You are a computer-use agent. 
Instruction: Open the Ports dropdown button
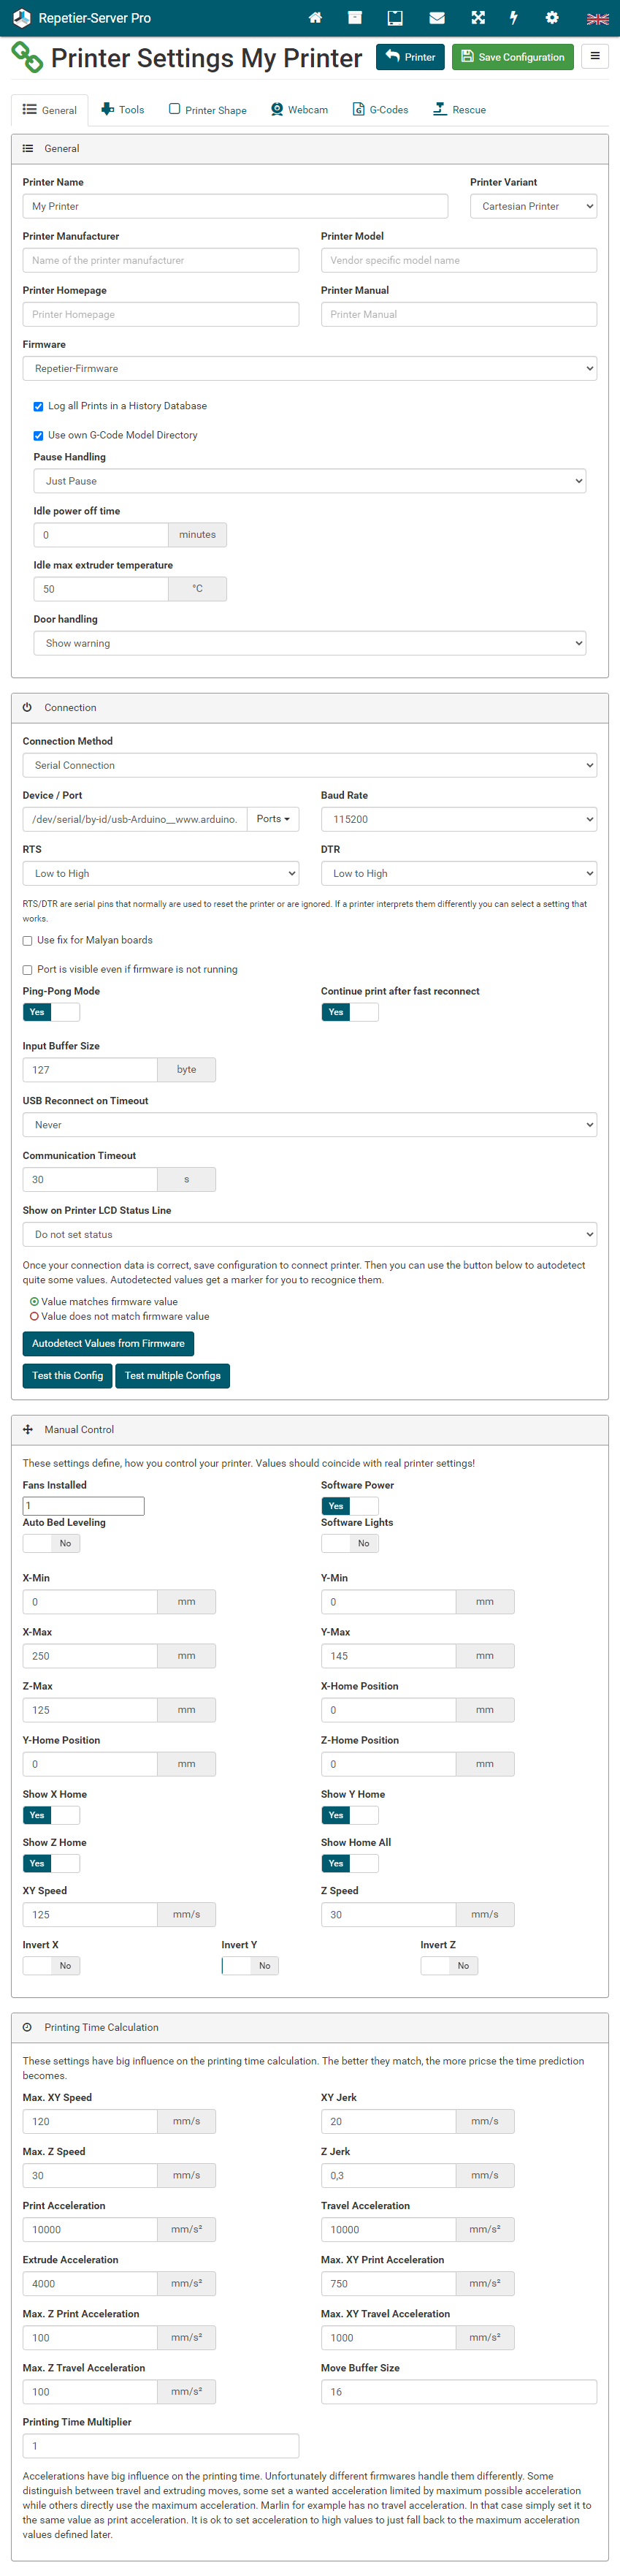point(273,819)
